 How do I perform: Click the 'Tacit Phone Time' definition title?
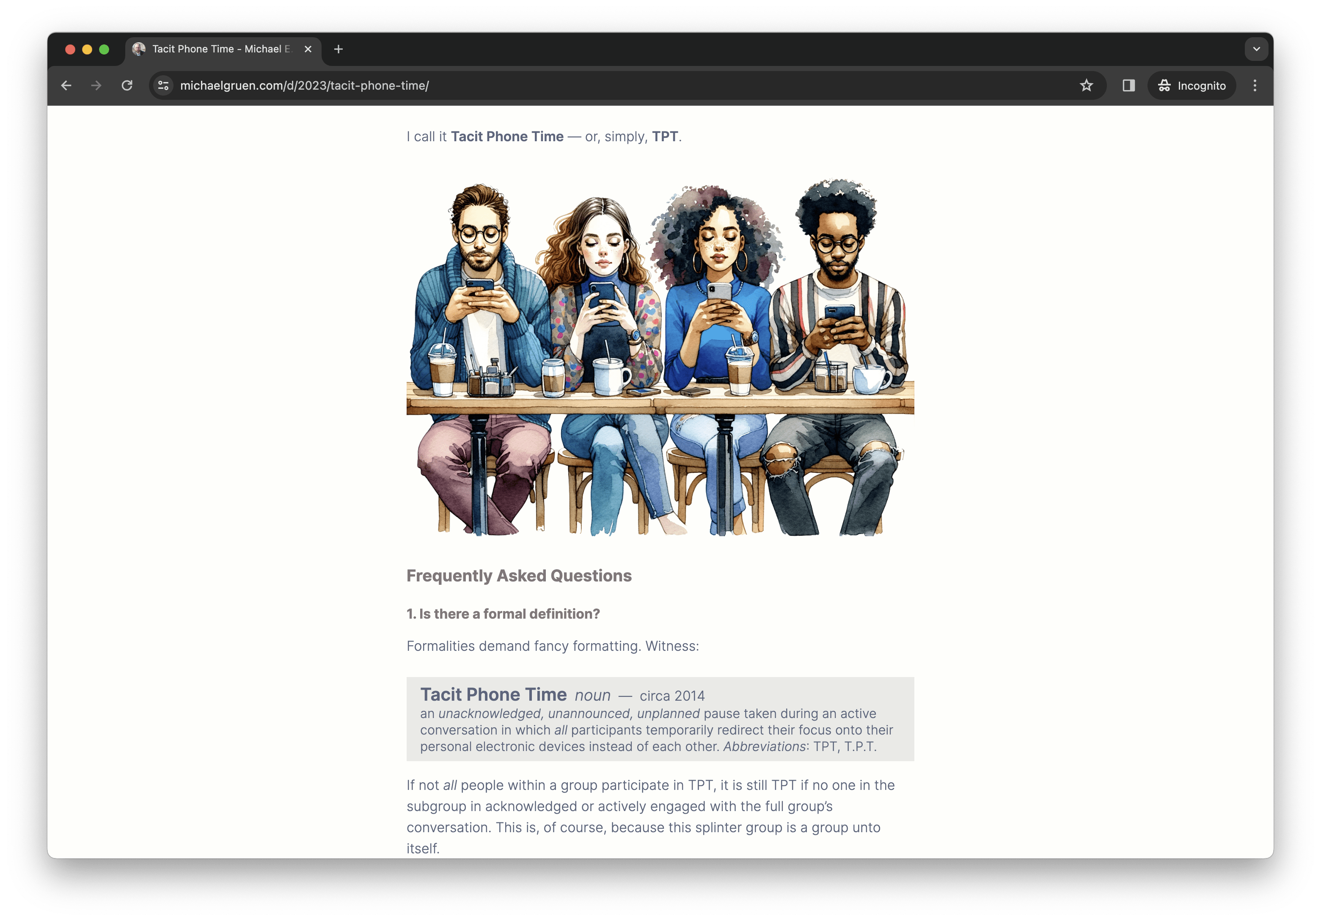[493, 694]
